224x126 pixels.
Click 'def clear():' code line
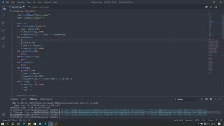pyautogui.click(x=23, y=82)
